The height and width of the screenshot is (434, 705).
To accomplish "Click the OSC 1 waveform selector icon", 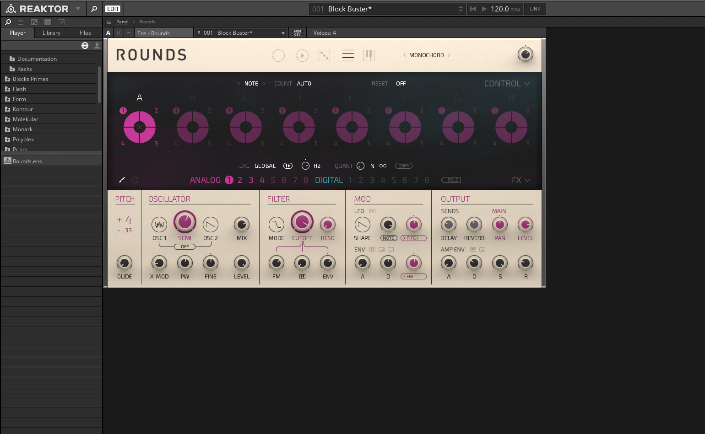I will point(159,225).
